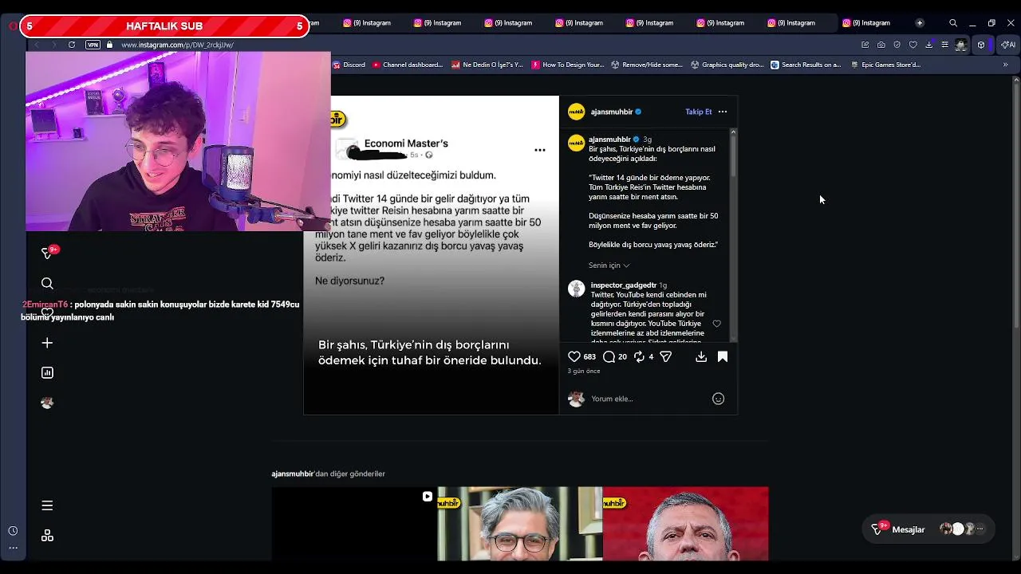Image resolution: width=1021 pixels, height=574 pixels.
Task: Open the browser AI assistant button
Action: coord(1009,45)
